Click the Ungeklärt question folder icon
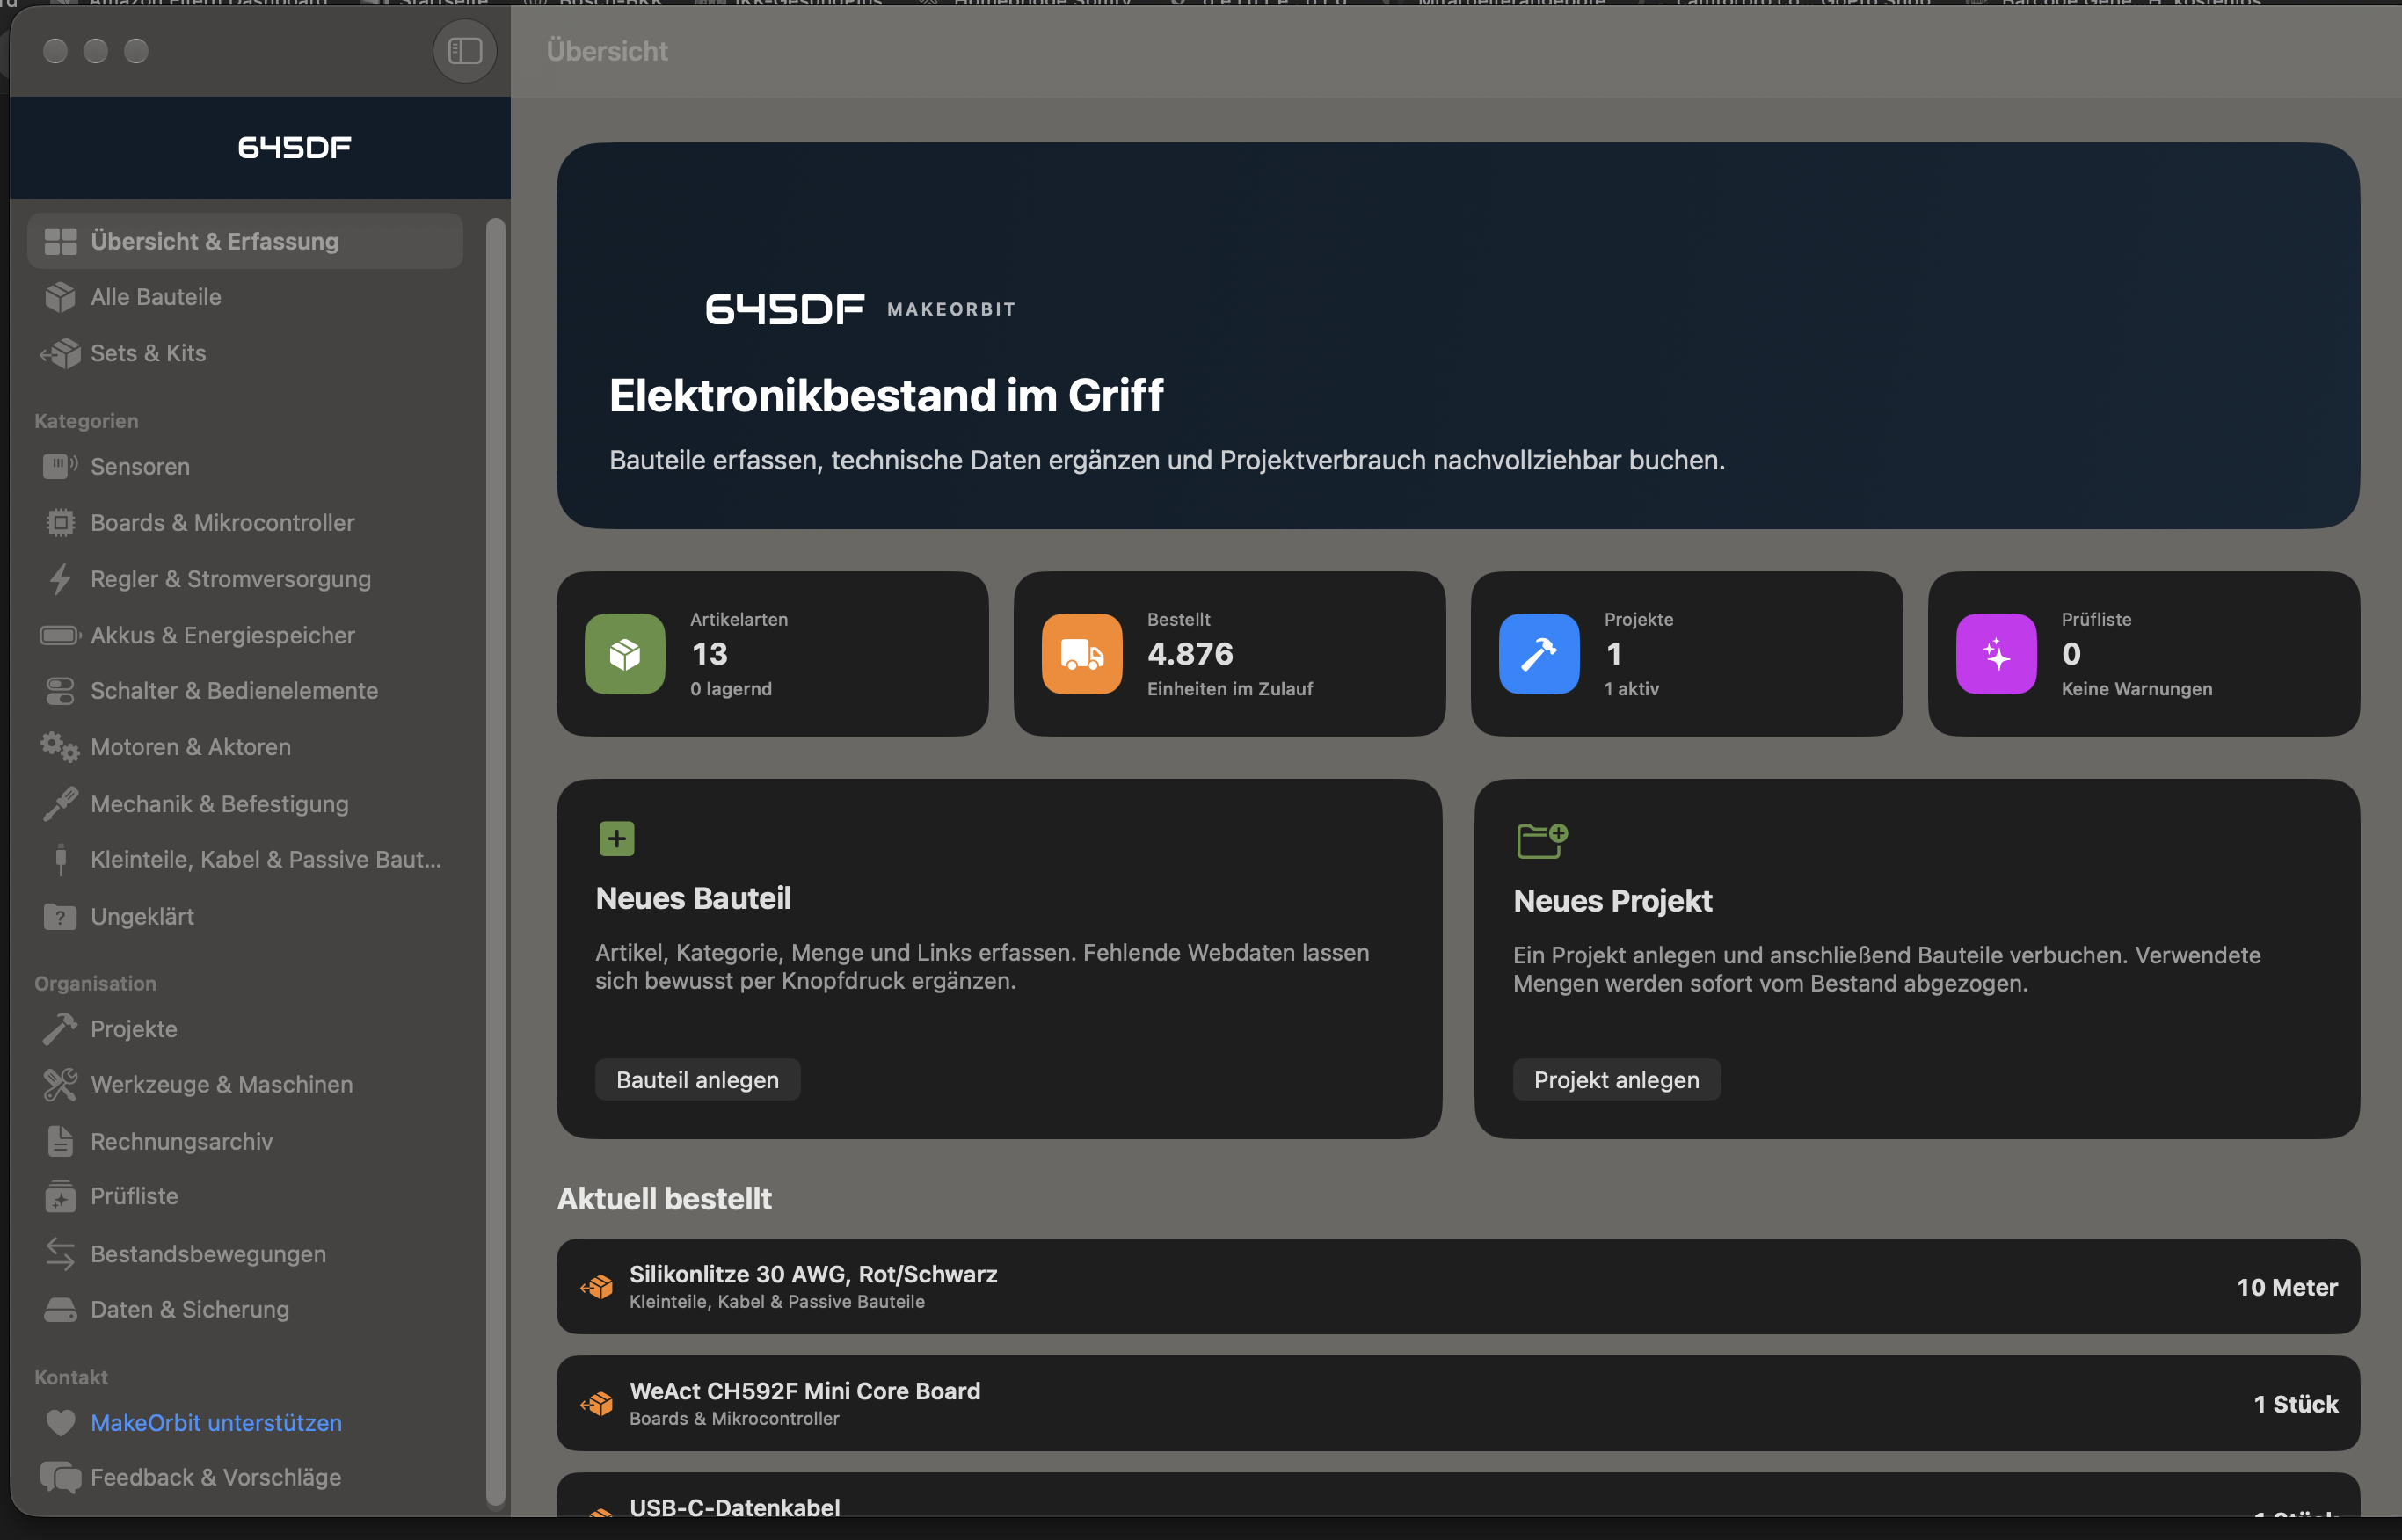Image resolution: width=2402 pixels, height=1540 pixels. click(60, 916)
